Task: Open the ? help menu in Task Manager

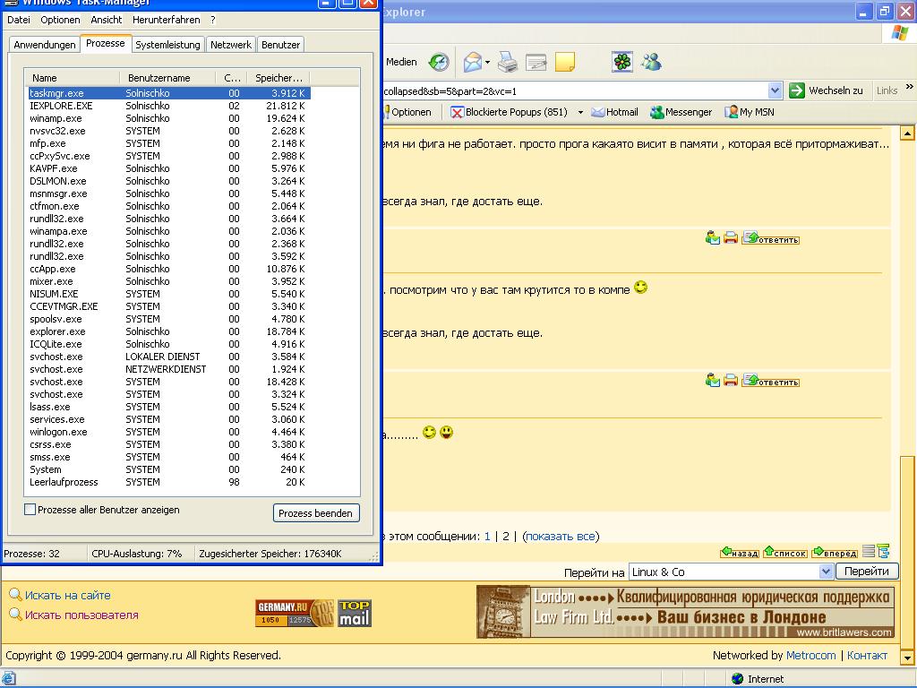Action: pos(213,20)
